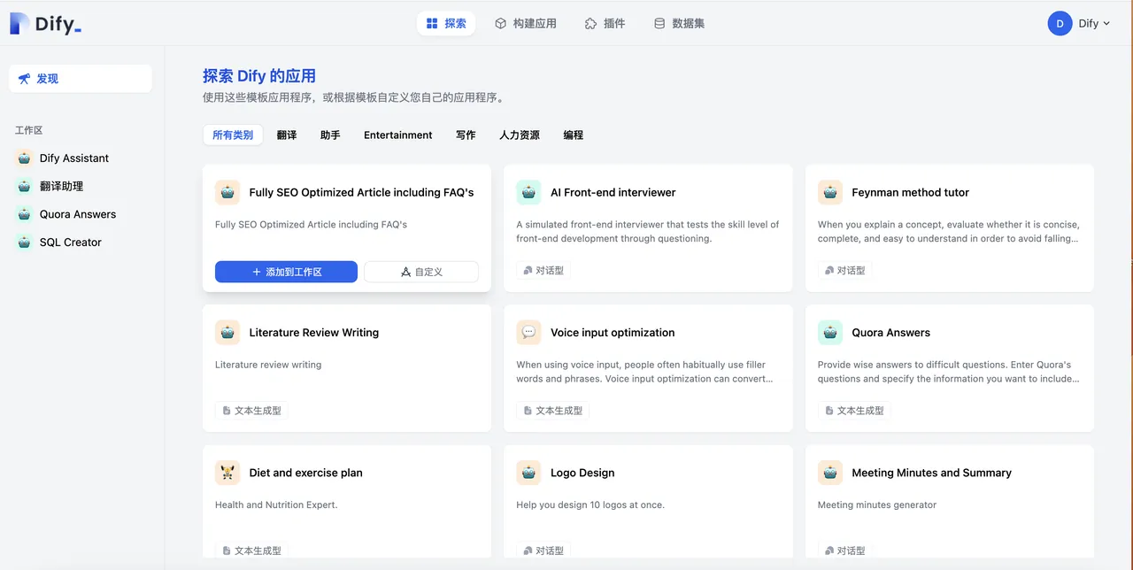The width and height of the screenshot is (1133, 570).
Task: Filter templates by Entertainment category
Action: point(397,135)
